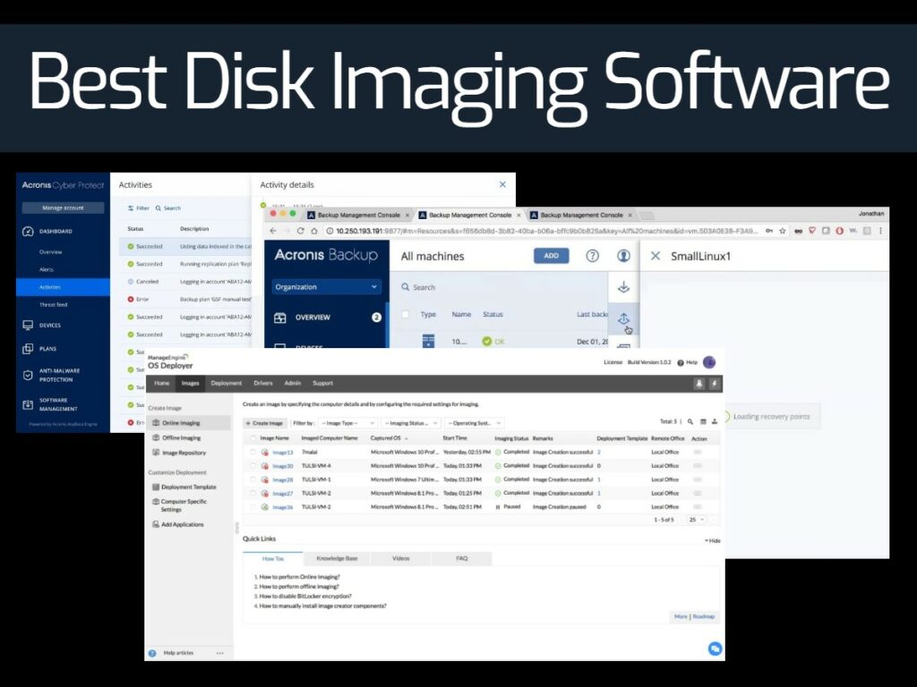Open Chrome three-dot menu

880,231
